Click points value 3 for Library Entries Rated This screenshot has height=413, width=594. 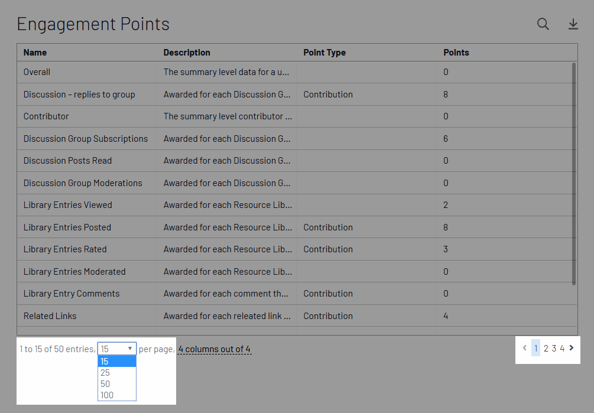tap(446, 249)
